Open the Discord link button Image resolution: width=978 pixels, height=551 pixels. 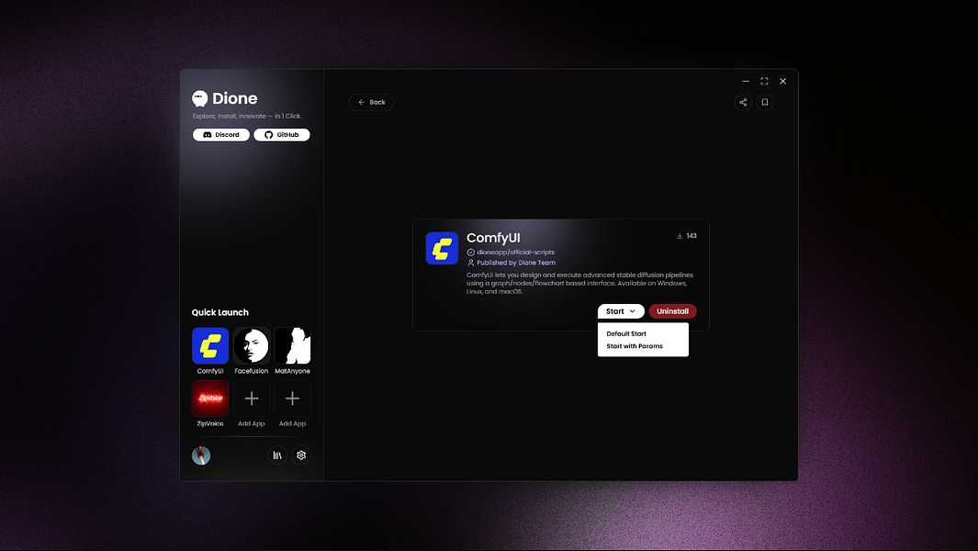220,135
